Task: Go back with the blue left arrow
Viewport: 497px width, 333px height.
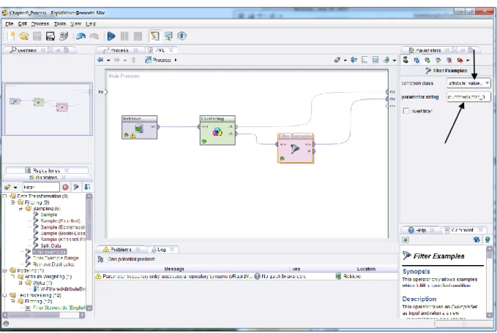Action: tap(100, 60)
